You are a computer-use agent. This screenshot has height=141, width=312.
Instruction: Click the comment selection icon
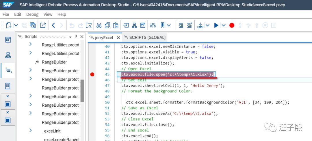click(x=181, y=25)
